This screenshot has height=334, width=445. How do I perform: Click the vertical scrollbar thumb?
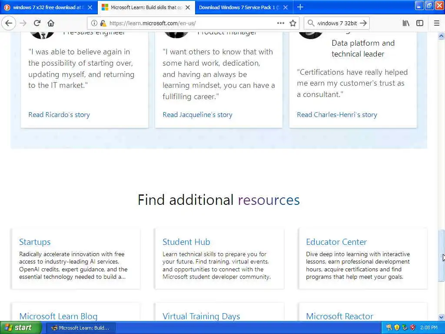point(441,255)
